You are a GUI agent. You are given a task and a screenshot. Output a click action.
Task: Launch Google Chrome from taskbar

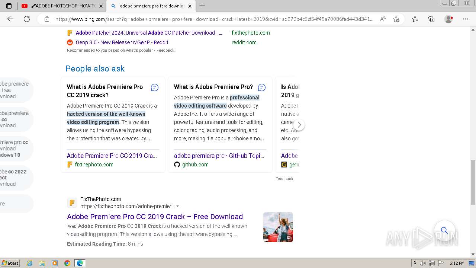tap(67, 263)
